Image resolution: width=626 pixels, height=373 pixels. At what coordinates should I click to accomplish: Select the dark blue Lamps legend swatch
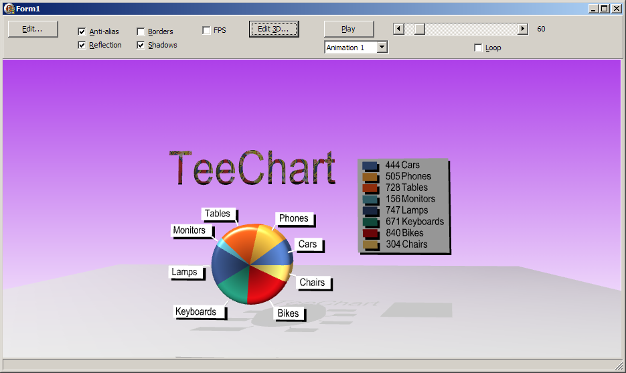(x=370, y=211)
